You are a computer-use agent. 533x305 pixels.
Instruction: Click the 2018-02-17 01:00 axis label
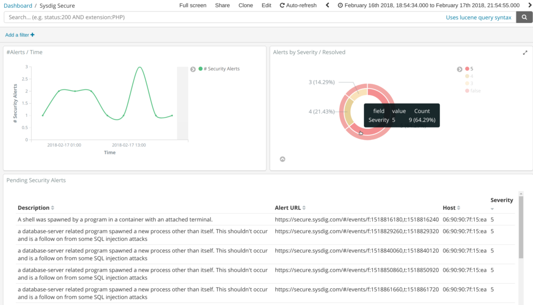pos(64,145)
